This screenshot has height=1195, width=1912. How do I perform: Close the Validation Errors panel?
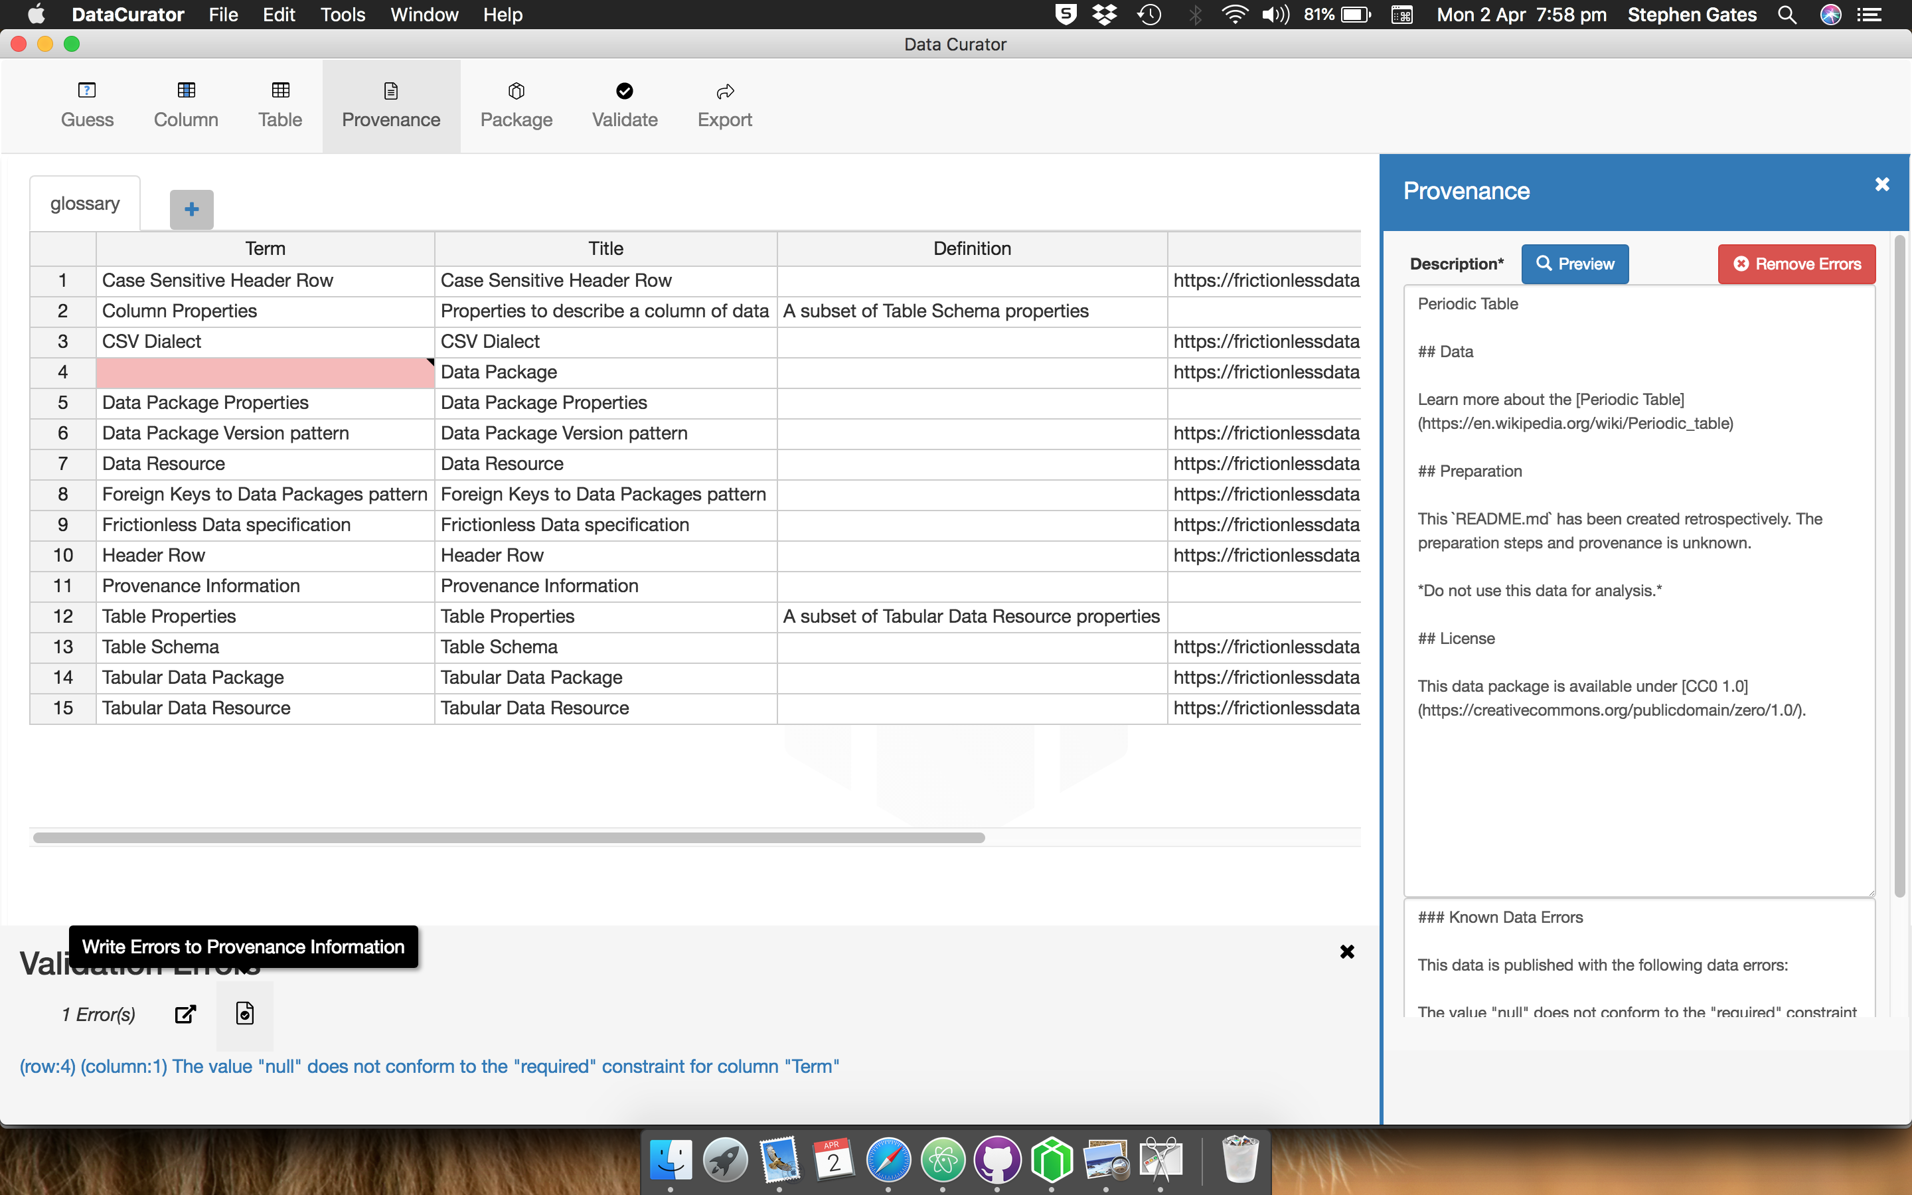(x=1347, y=951)
